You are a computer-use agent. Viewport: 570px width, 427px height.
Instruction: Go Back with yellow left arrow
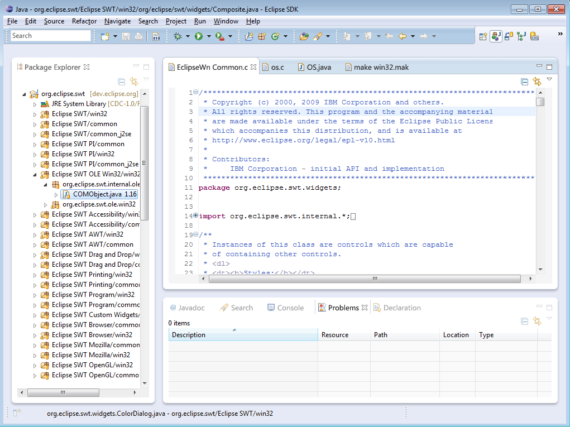(403, 36)
